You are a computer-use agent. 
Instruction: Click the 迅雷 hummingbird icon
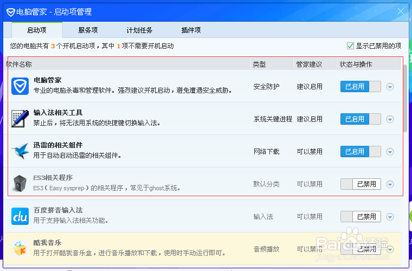[x=20, y=151]
